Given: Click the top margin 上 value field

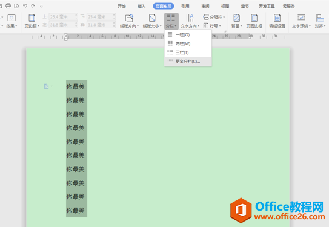Looking at the screenshot, I should click(x=63, y=17).
